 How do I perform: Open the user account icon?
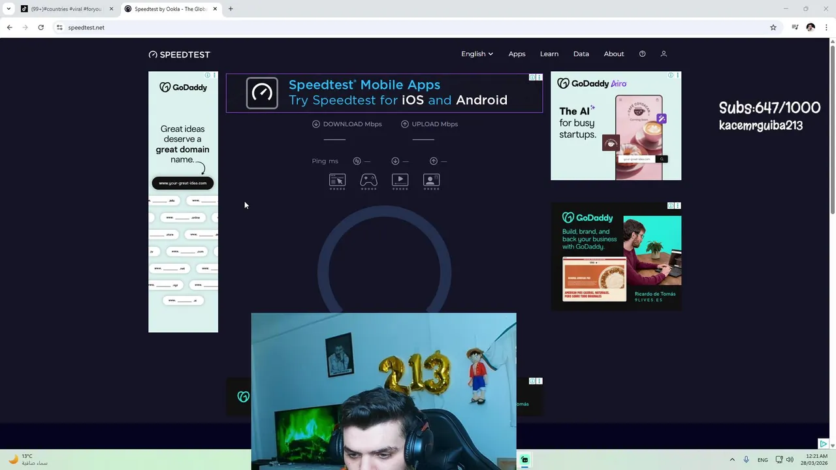tap(664, 54)
